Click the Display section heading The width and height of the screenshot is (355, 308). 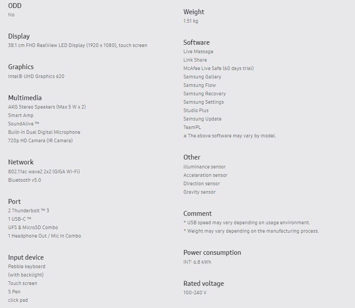(19, 36)
